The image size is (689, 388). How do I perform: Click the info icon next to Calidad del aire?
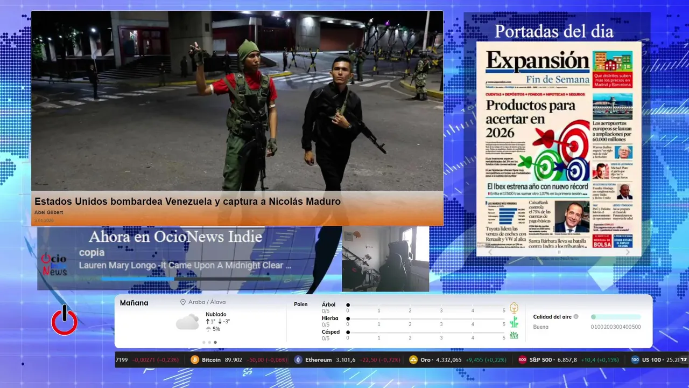pyautogui.click(x=576, y=317)
